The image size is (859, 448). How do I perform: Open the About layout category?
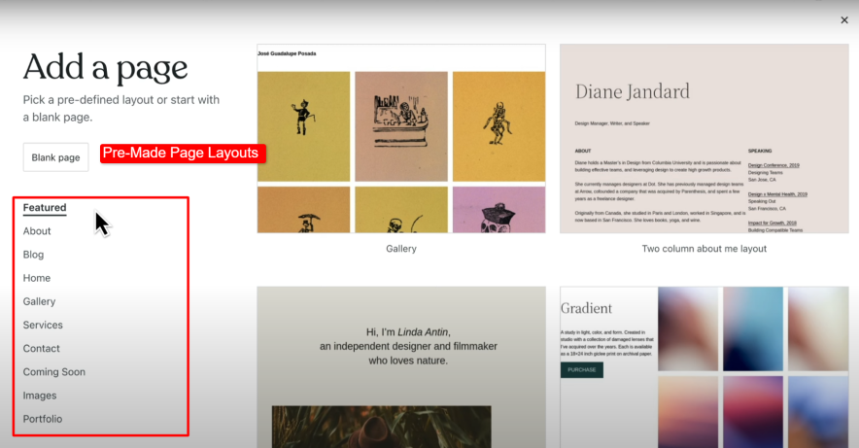click(37, 231)
